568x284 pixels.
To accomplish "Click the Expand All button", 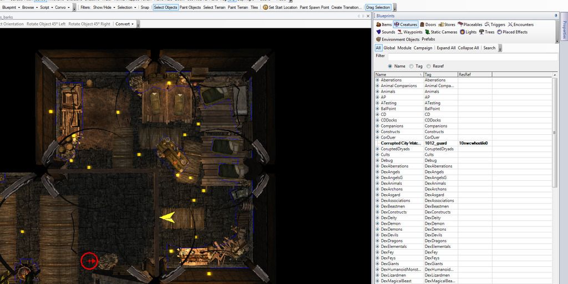I will coord(446,48).
